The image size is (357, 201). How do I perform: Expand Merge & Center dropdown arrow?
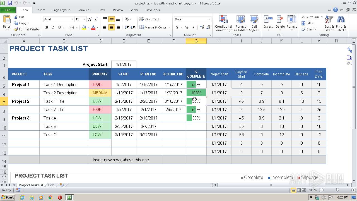pyautogui.click(x=170, y=27)
